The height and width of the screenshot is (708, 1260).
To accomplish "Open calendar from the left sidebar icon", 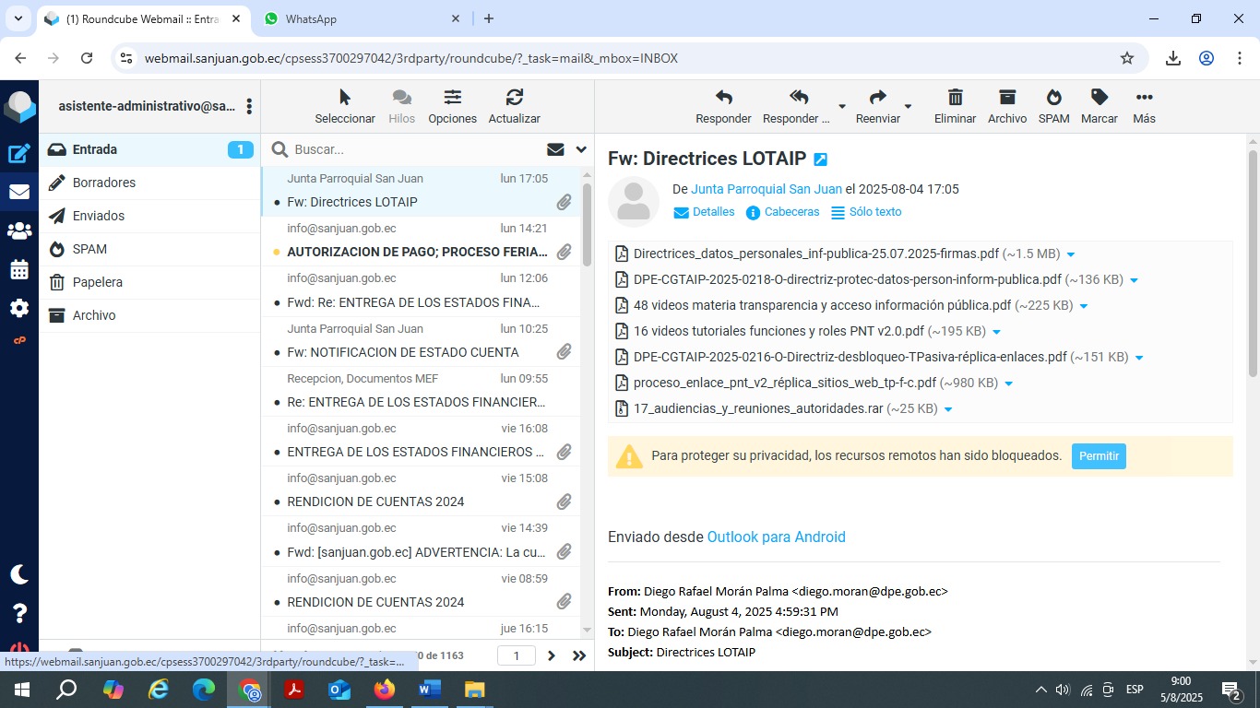I will [x=19, y=270].
